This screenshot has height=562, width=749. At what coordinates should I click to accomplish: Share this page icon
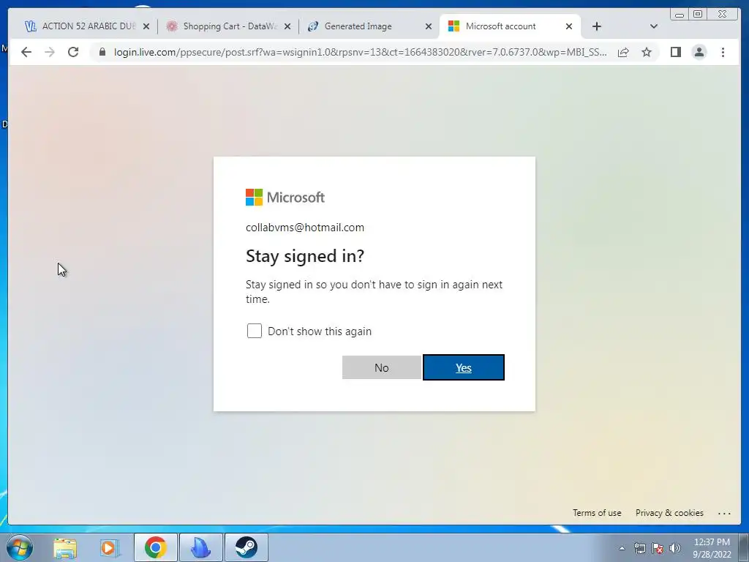tap(623, 52)
